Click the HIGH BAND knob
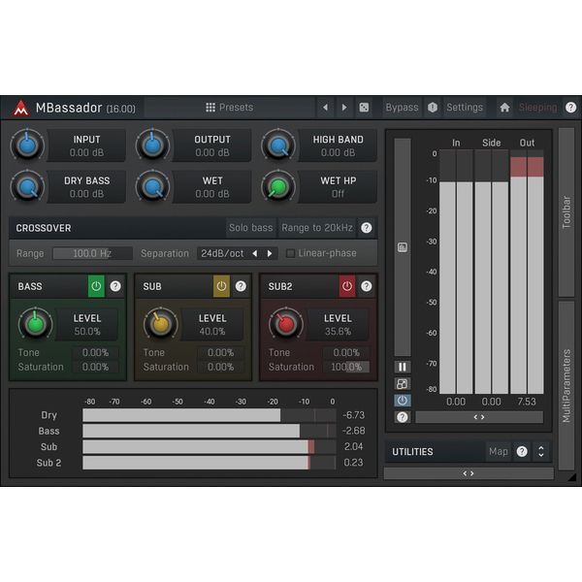This screenshot has width=582, height=582. tap(278, 145)
